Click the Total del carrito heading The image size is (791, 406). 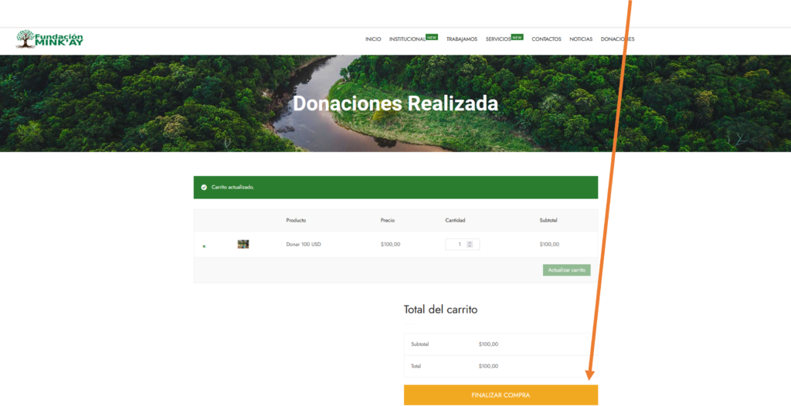[x=440, y=310]
